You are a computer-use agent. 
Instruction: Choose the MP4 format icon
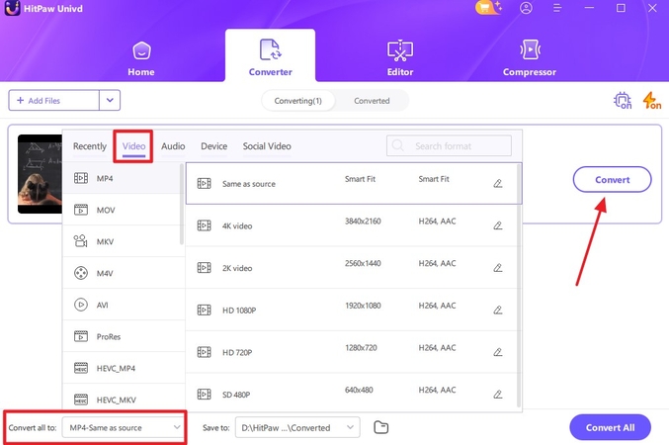point(81,178)
